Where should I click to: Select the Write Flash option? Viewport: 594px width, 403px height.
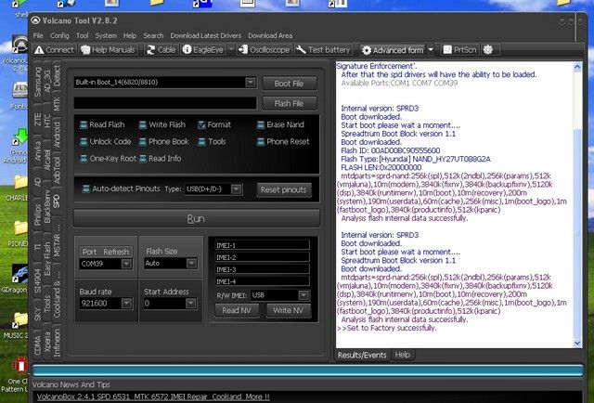[x=143, y=124]
